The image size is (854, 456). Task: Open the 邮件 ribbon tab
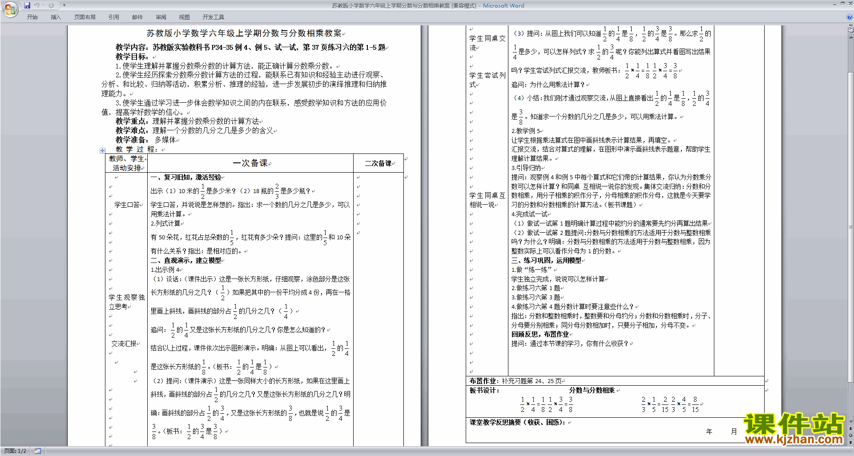click(x=137, y=17)
